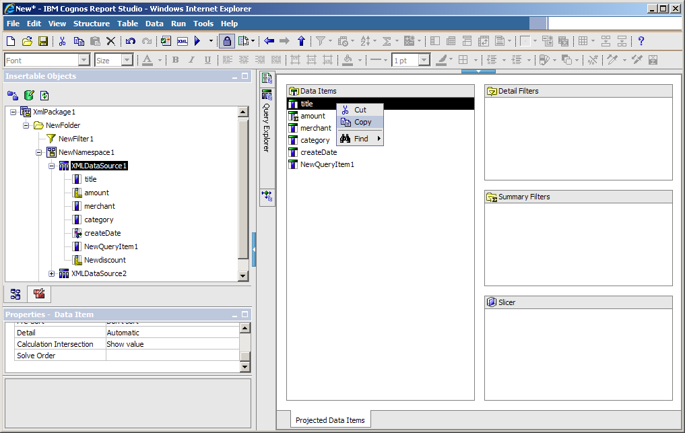Image resolution: width=685 pixels, height=433 pixels.
Task: Minimize the Insertable Objects pane
Action: 234,77
